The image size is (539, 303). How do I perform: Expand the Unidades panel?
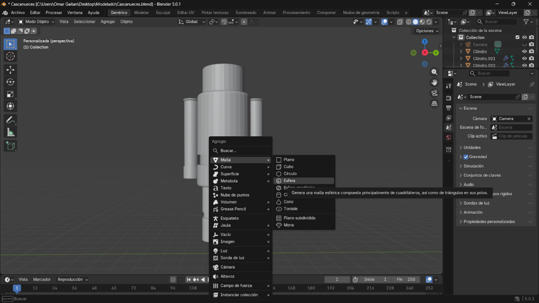click(x=472, y=147)
